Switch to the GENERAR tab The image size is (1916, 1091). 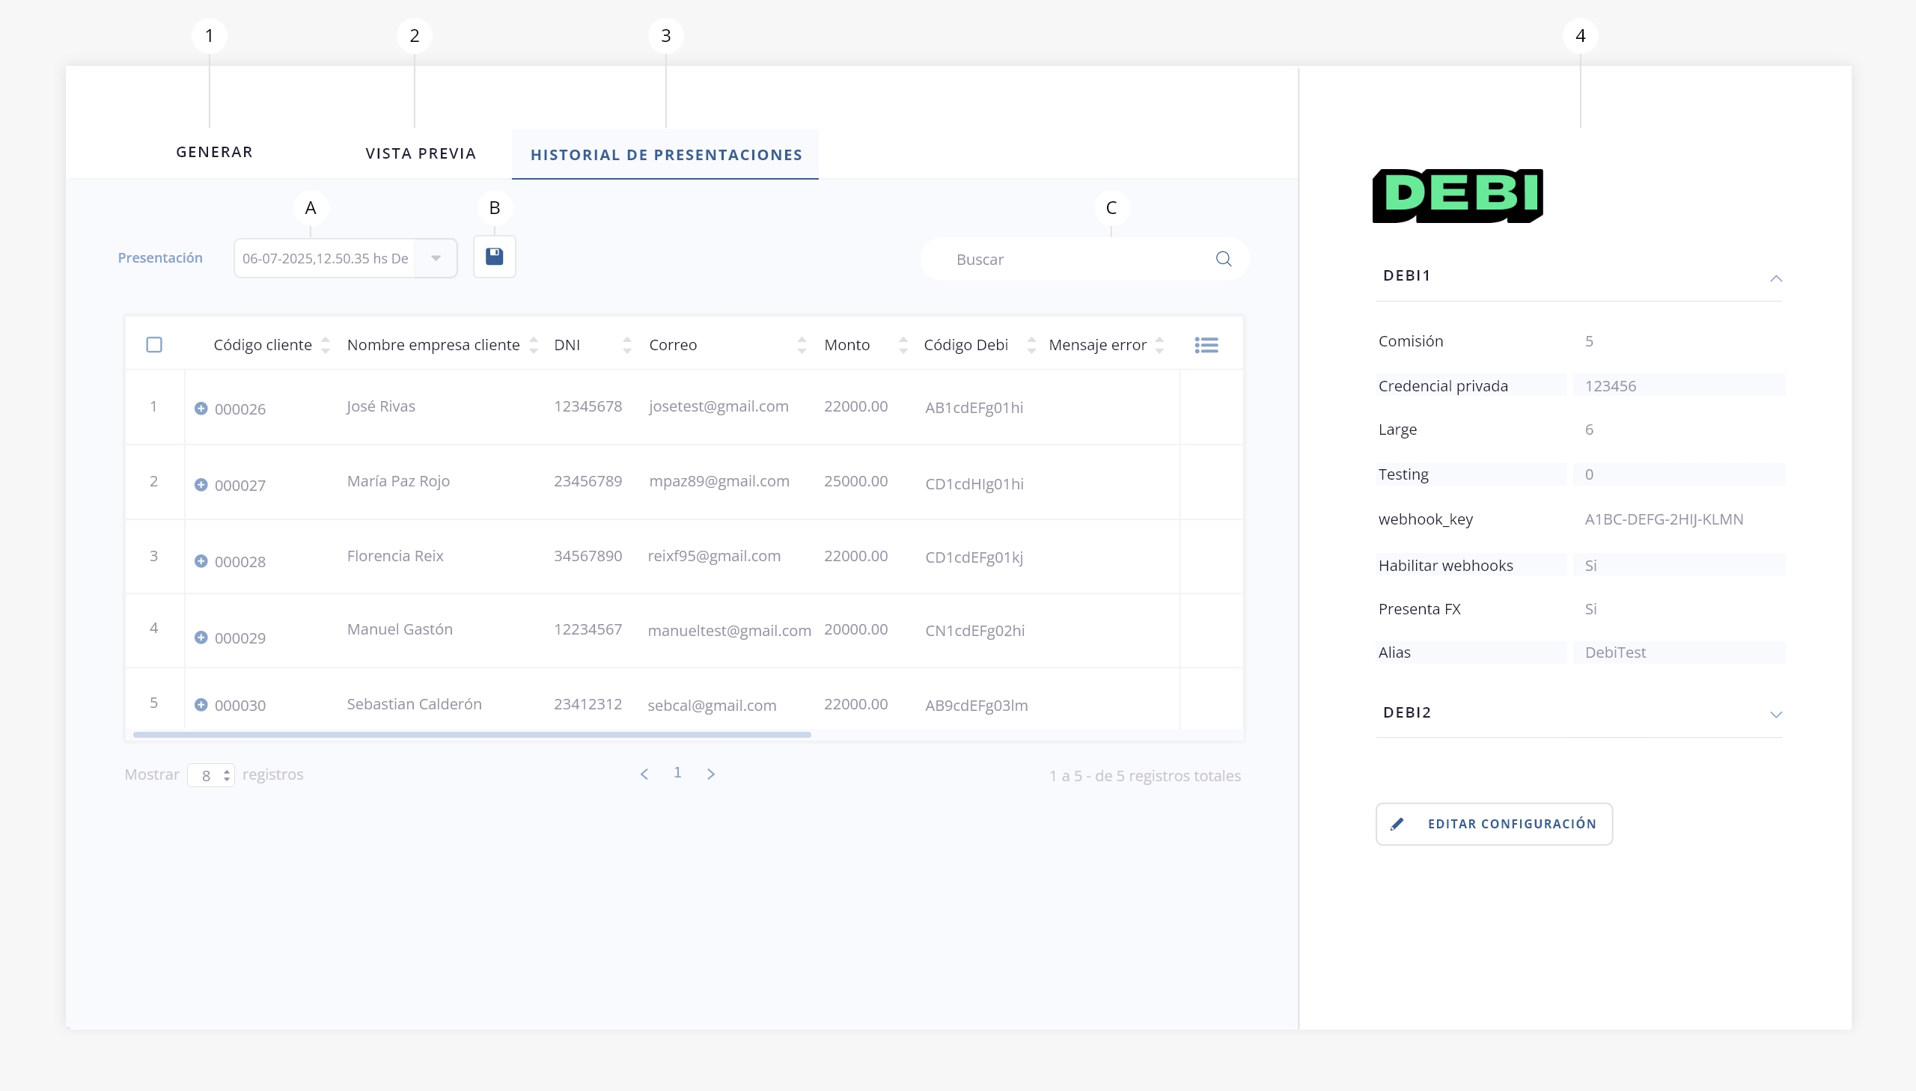coord(214,152)
